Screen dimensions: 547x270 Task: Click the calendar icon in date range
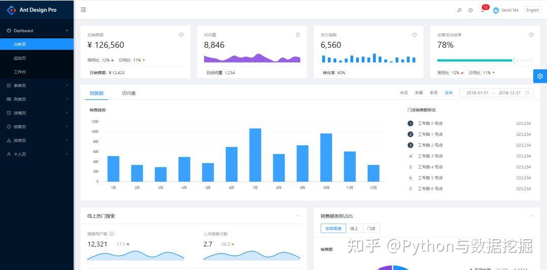[x=527, y=93]
